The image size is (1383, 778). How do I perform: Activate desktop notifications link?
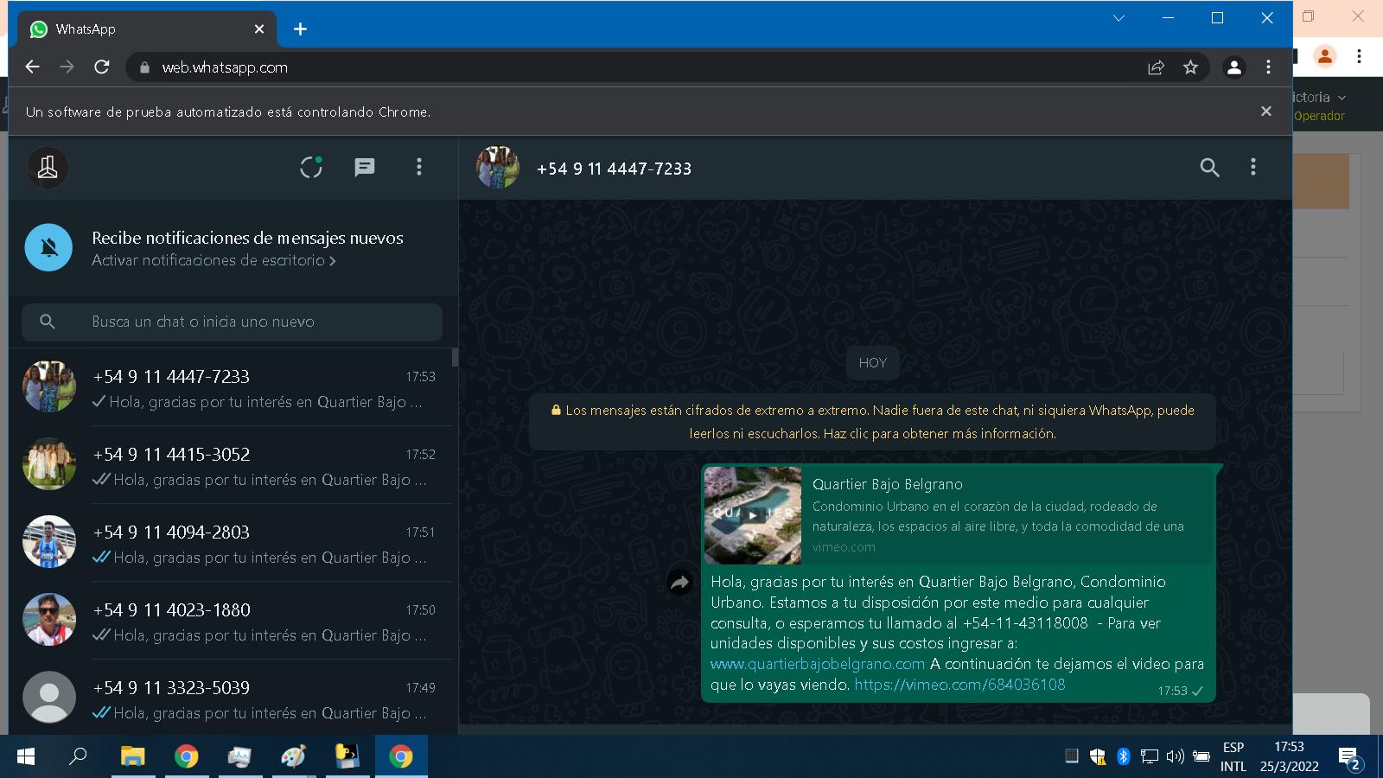click(x=214, y=260)
